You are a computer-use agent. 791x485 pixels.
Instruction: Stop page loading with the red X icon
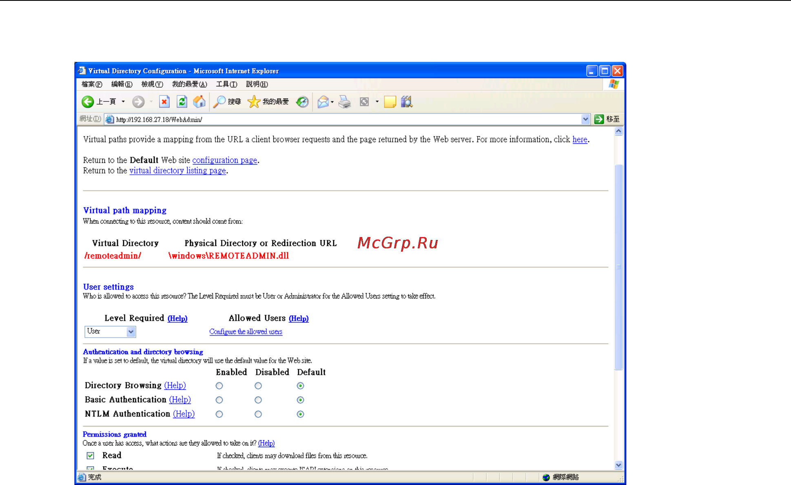point(164,101)
